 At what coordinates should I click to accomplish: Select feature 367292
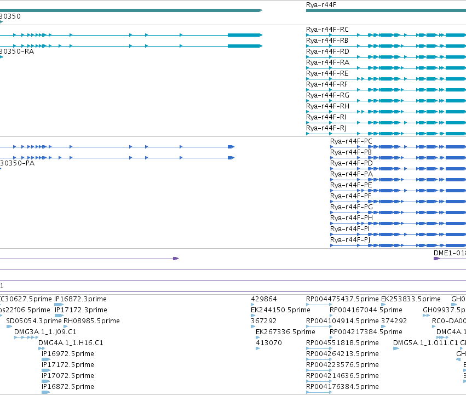pos(263,321)
